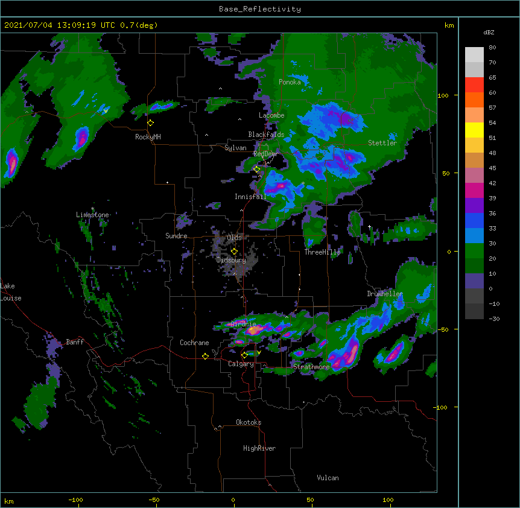
Task: Click the -100 tick on bottom axis
Action: 75,500
